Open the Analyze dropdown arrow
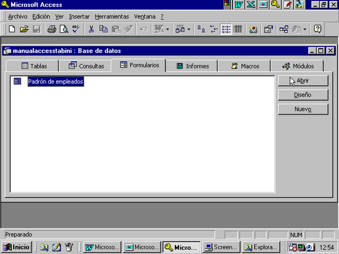This screenshot has width=339, height=254. coord(189,29)
